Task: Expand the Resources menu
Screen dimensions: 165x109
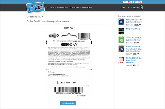Action: tap(63, 8)
